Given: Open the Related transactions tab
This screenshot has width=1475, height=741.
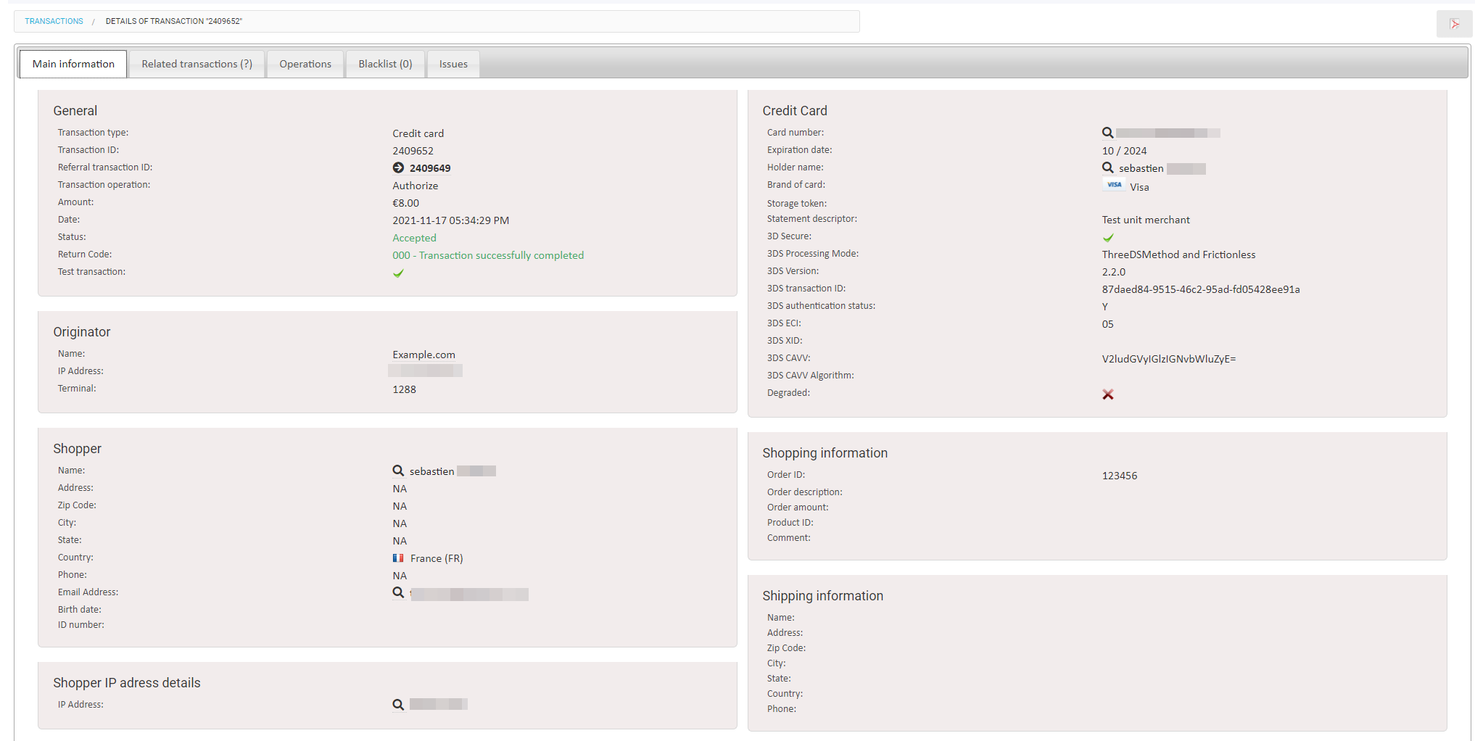Looking at the screenshot, I should click(197, 64).
